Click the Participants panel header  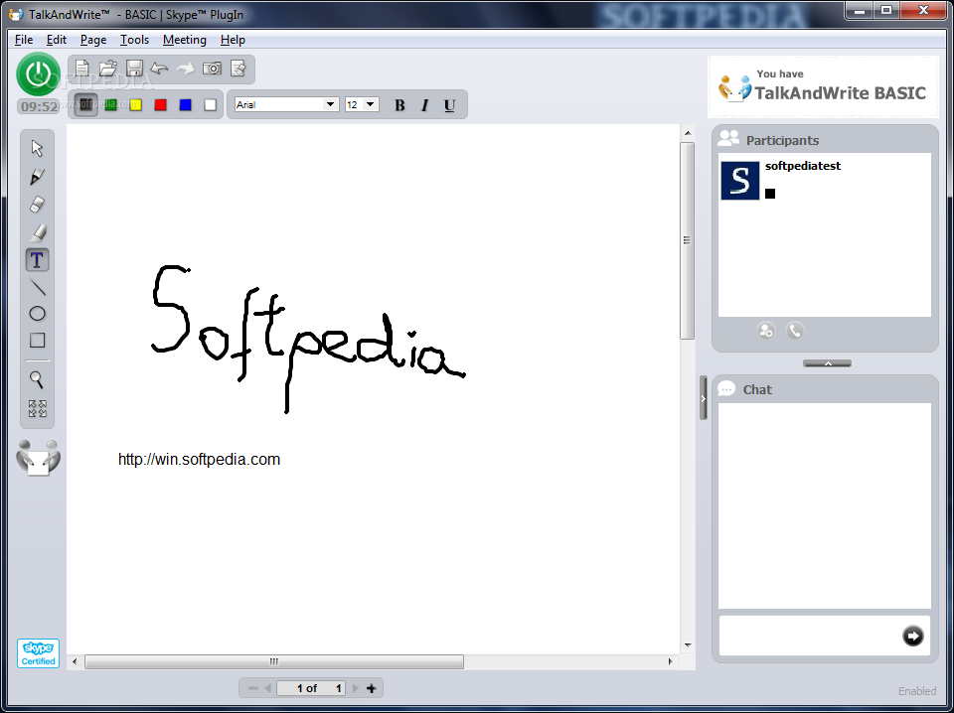coord(825,140)
